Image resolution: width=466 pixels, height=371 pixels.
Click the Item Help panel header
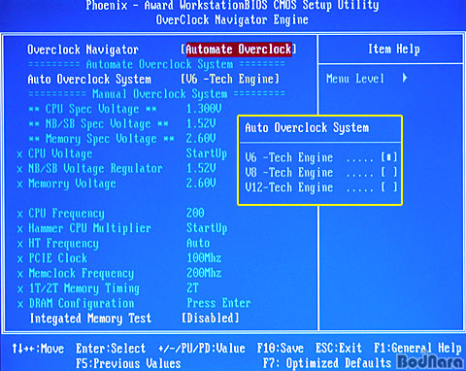click(394, 50)
